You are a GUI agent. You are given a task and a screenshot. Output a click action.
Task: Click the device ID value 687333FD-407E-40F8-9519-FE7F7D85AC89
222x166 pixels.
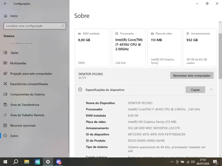click(156, 134)
